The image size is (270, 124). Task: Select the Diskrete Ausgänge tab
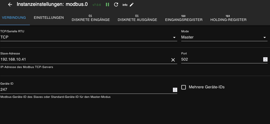click(137, 18)
